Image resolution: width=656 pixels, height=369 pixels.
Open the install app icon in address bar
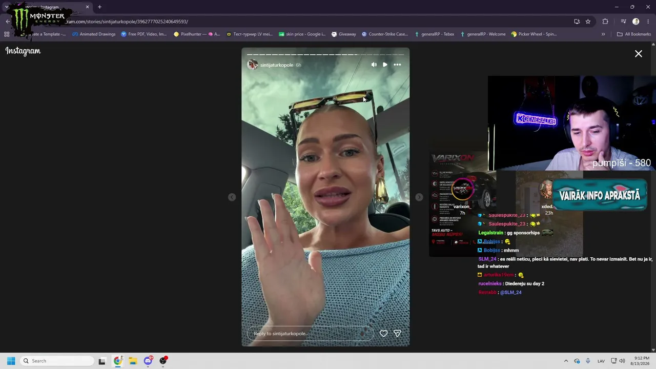click(x=577, y=22)
